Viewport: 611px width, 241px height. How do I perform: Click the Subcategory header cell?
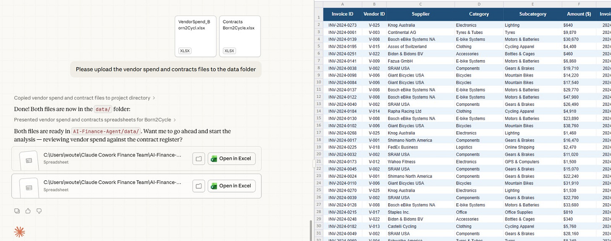click(x=533, y=14)
